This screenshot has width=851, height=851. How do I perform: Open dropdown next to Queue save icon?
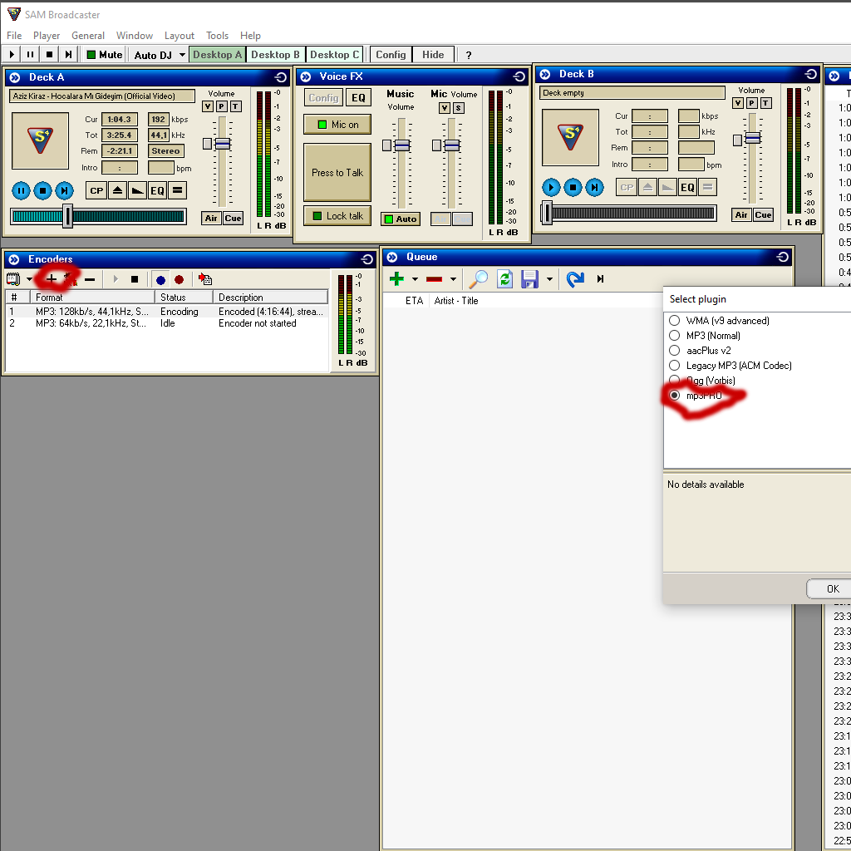pos(550,279)
